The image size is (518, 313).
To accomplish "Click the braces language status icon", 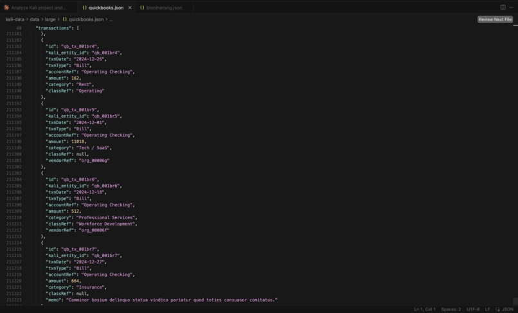I will pyautogui.click(x=497, y=309).
